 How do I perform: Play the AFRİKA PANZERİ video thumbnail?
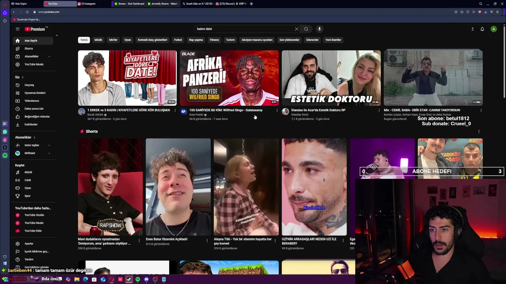click(x=229, y=78)
